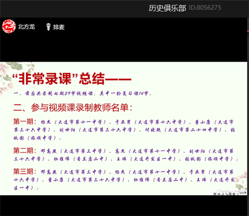Viewport: 249px width, 216px height.
Task: Click the 第二期 label on the slide
Action: coord(24,150)
